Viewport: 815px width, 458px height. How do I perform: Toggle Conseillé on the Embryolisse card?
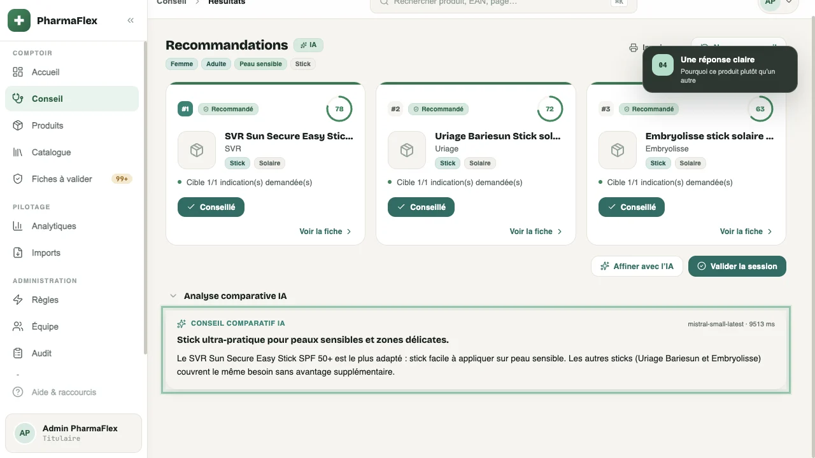[632, 207]
